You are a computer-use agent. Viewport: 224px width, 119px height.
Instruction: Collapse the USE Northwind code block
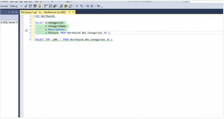coord(33,16)
